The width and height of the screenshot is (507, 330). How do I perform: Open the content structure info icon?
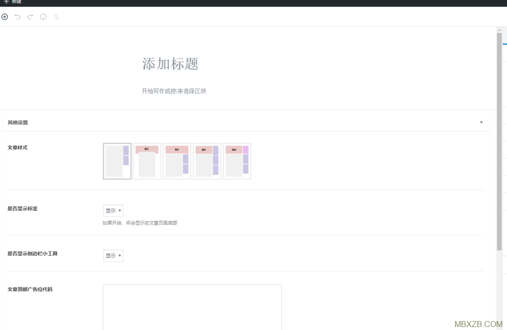43,17
